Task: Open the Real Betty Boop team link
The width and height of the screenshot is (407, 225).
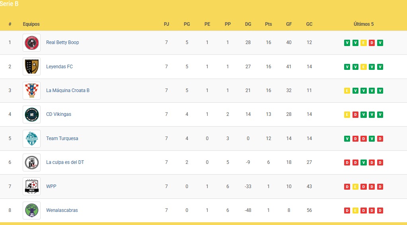Action: (62, 42)
